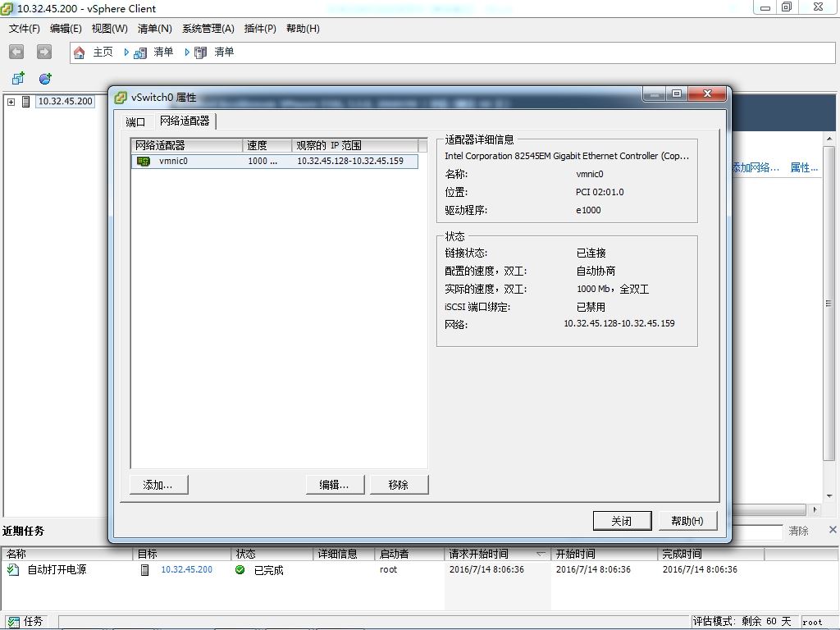Click the 任务 icon in the status bar
Viewport: 840px width, 630px height.
tap(13, 622)
